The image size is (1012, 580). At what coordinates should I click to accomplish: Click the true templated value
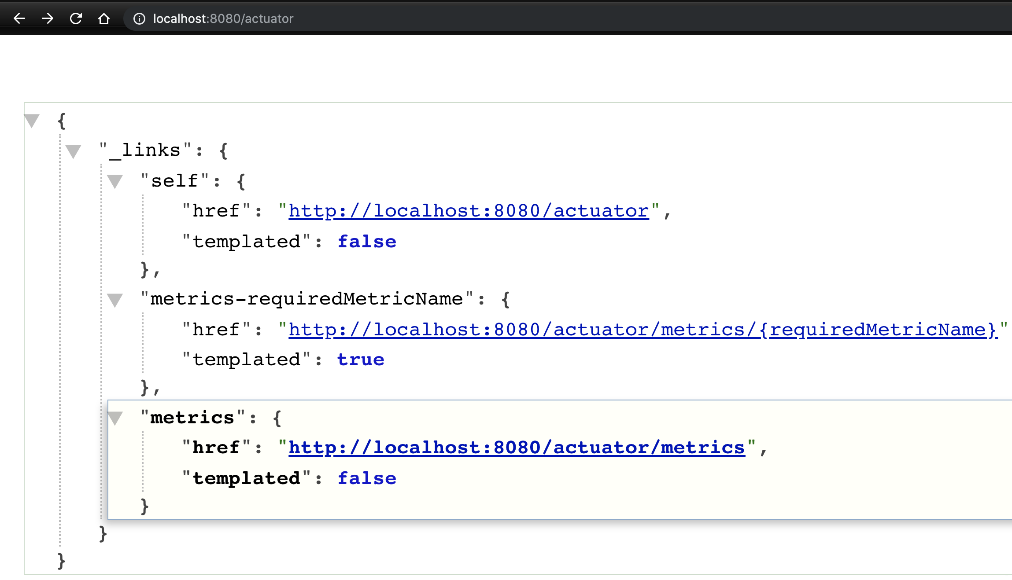point(361,360)
